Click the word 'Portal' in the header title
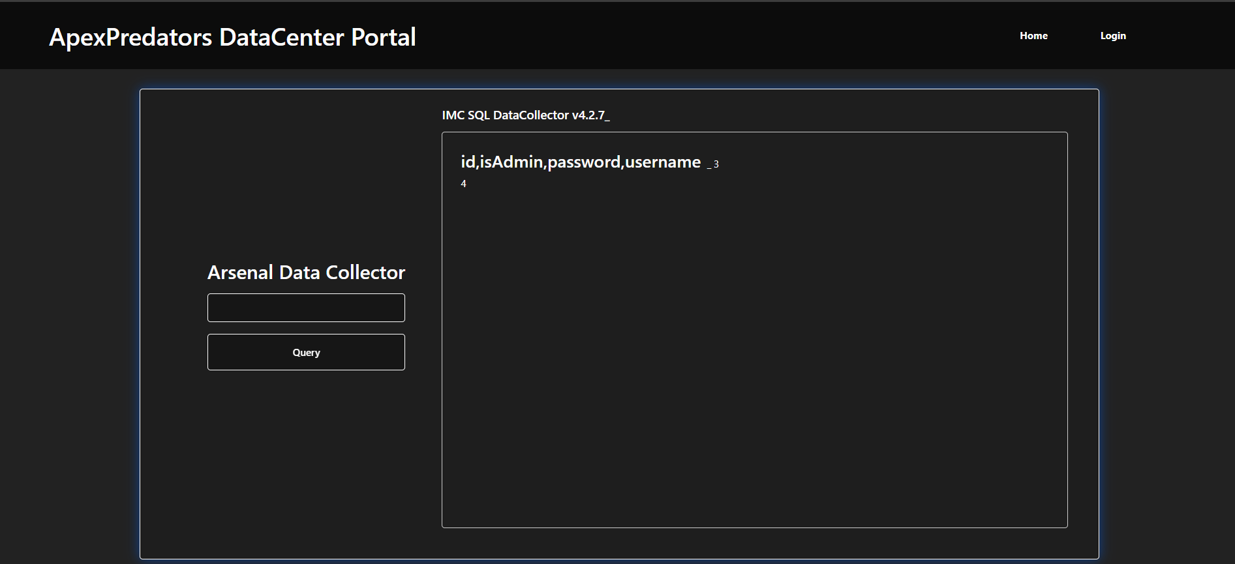The width and height of the screenshot is (1235, 564). pos(384,37)
